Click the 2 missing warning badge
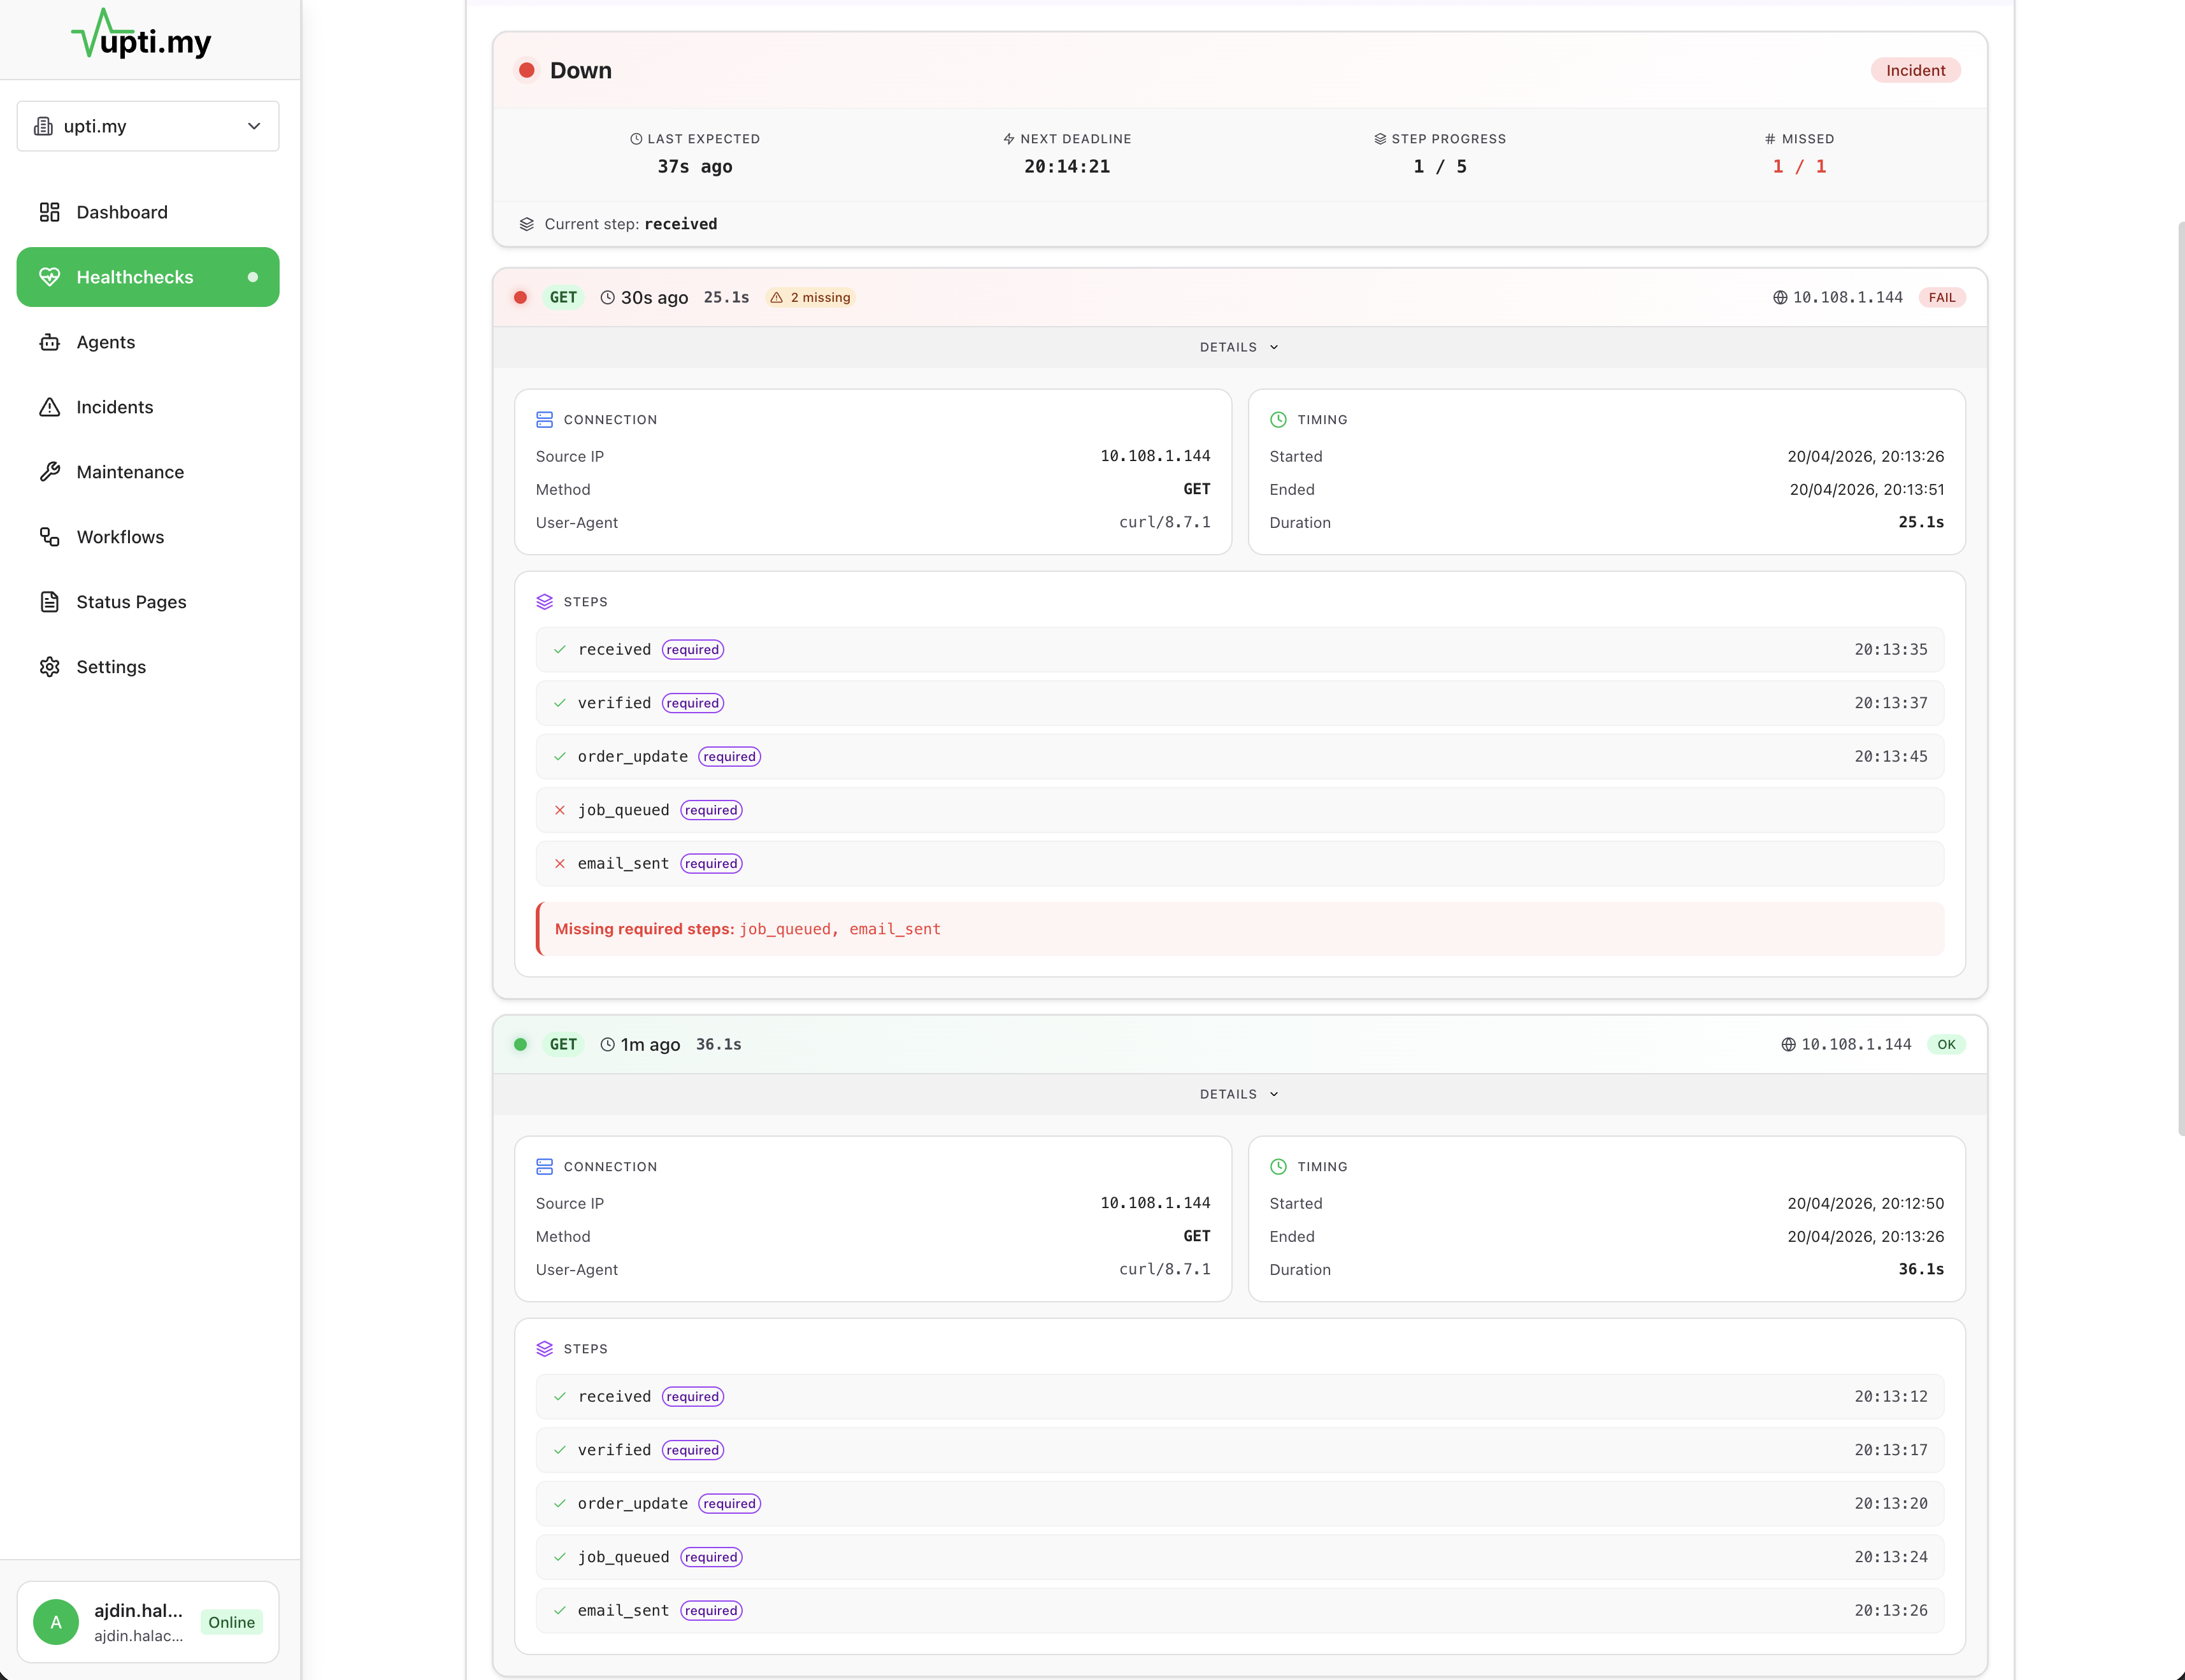 [810, 297]
